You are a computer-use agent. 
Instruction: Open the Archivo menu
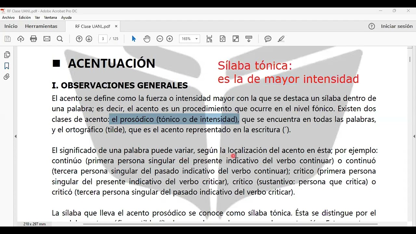[x=8, y=18]
